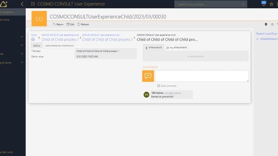Image resolution: width=278 pixels, height=156 pixels.
Task: Select the Attachments tab
Action: (x=153, y=48)
